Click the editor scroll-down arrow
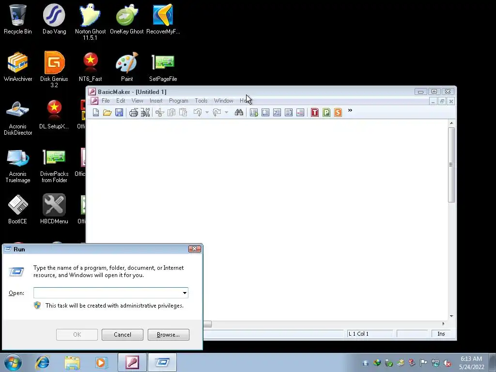The width and height of the screenshot is (496, 372). pos(451,316)
